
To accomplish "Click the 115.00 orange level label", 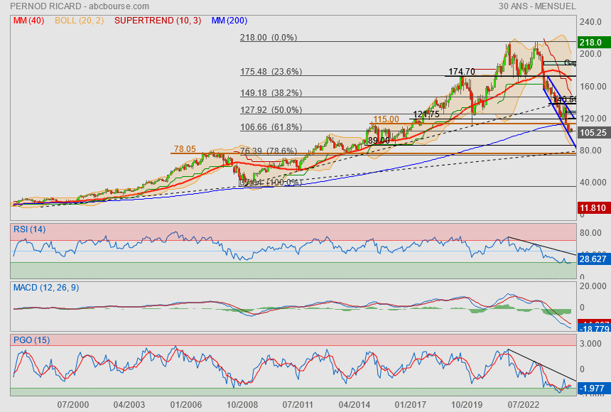I will [386, 119].
